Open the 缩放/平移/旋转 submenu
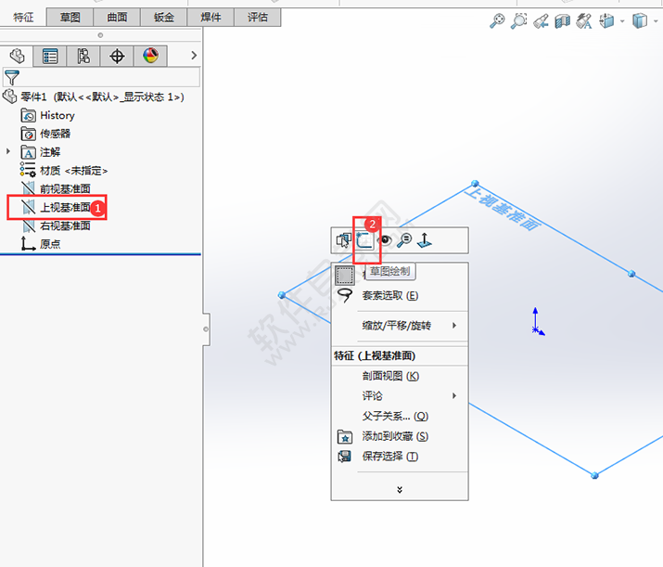 [x=400, y=326]
